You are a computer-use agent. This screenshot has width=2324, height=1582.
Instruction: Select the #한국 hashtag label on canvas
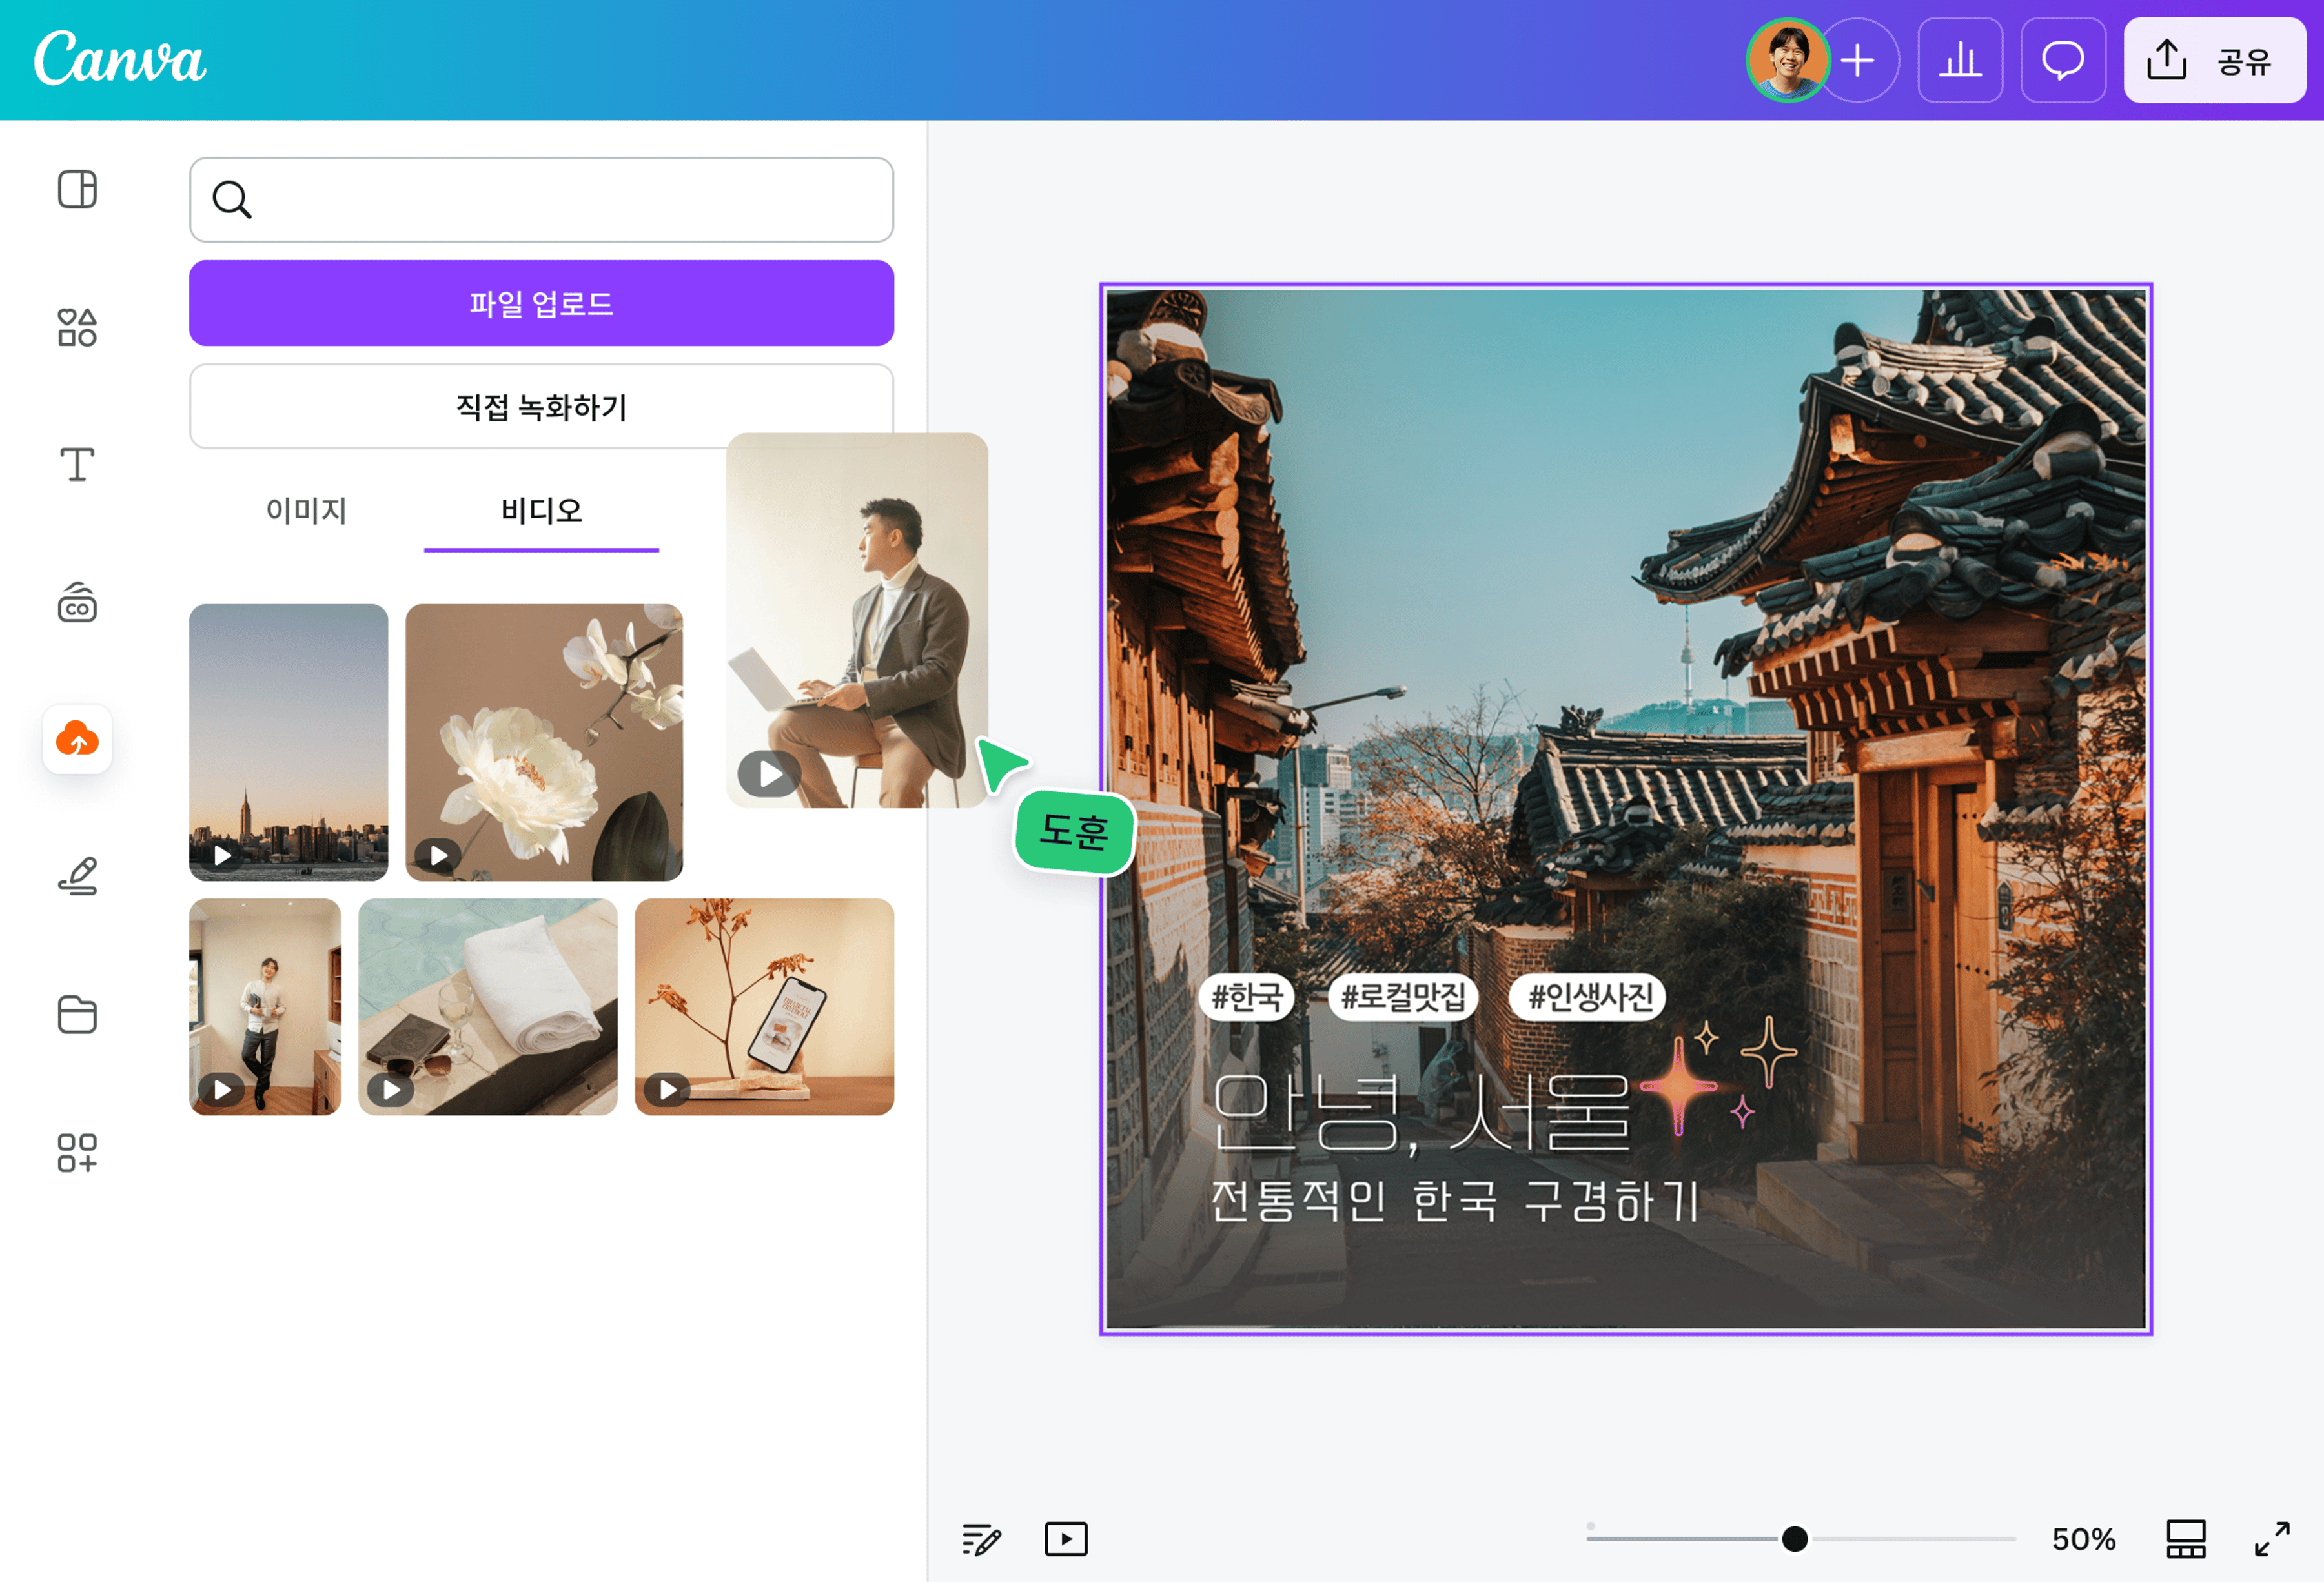1247,997
